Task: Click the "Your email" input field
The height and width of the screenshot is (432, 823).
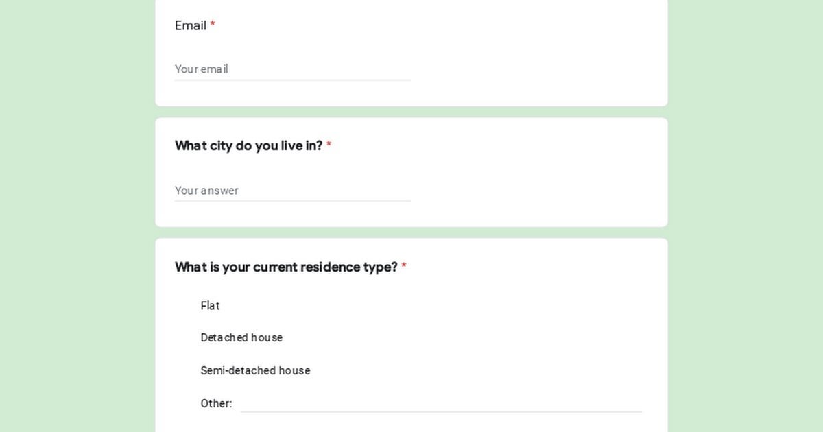Action: tap(293, 69)
